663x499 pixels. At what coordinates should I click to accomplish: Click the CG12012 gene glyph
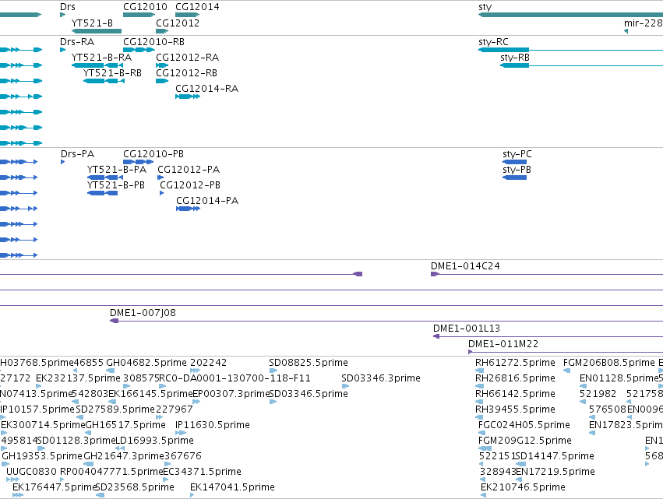click(x=162, y=31)
